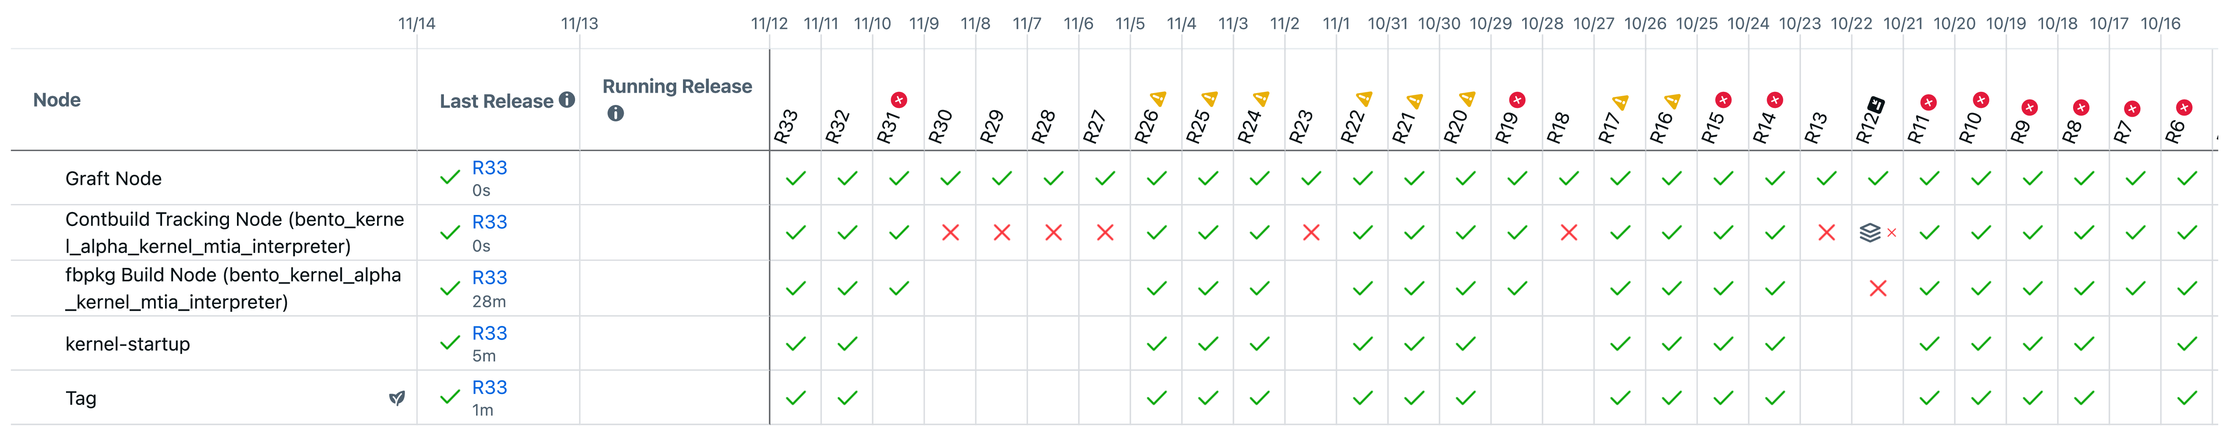This screenshot has width=2225, height=441.
Task: Click the yellow warning icon above R22
Action: [x=1365, y=99]
